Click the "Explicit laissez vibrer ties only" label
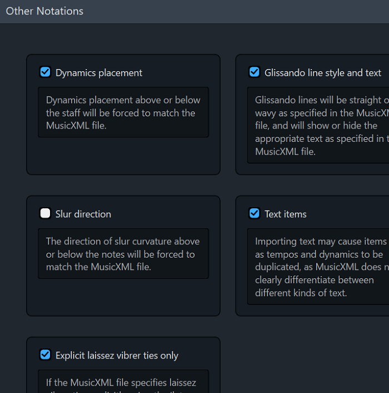Image resolution: width=389 pixels, height=393 pixels. click(117, 356)
